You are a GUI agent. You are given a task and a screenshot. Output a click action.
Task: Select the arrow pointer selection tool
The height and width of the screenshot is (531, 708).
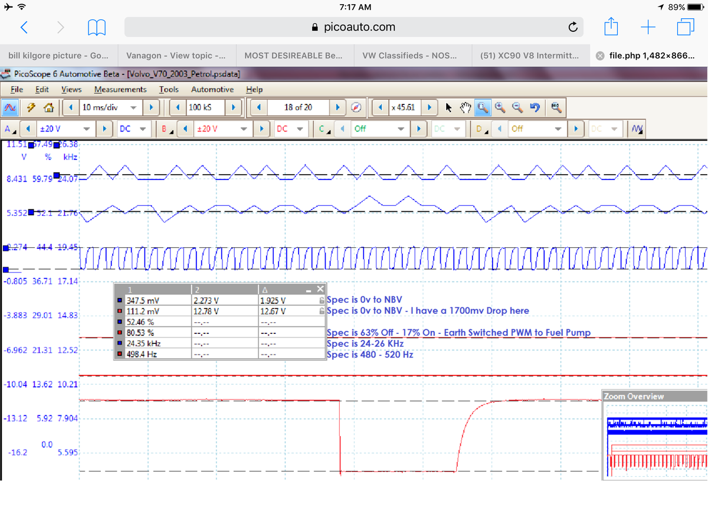click(448, 107)
